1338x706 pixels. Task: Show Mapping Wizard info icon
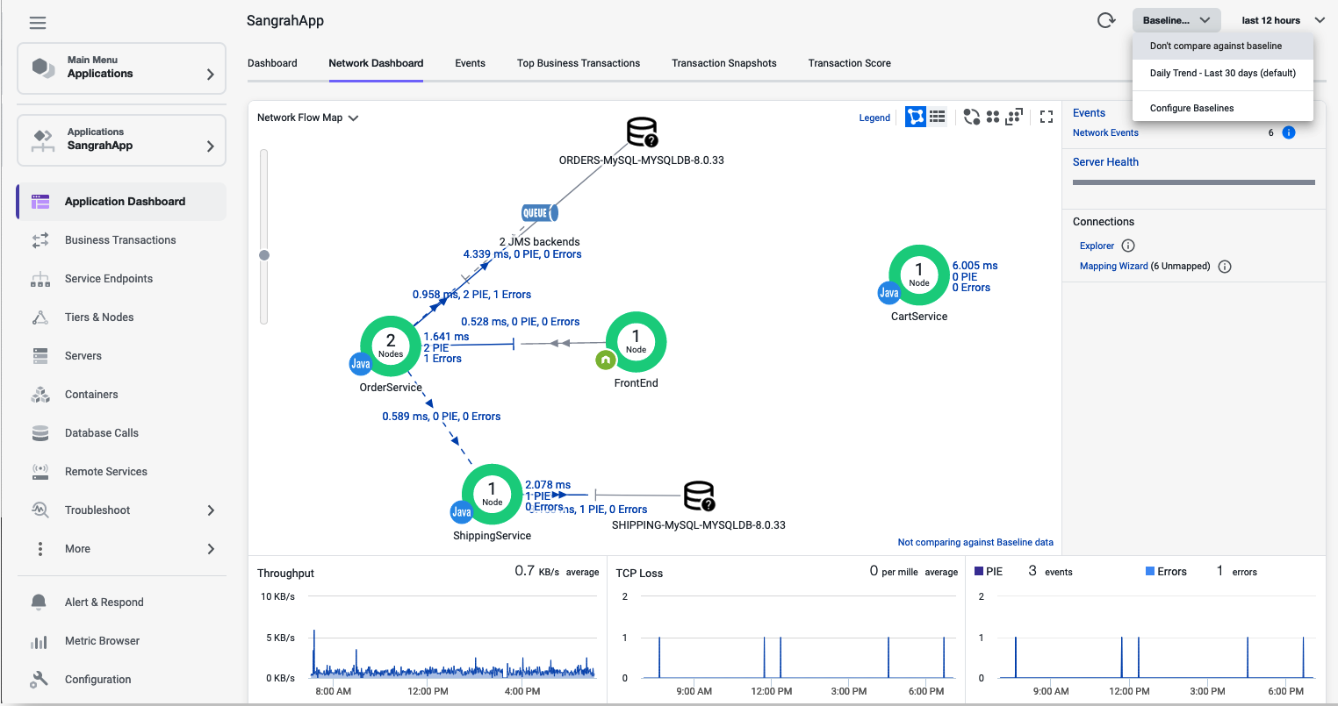coord(1225,267)
